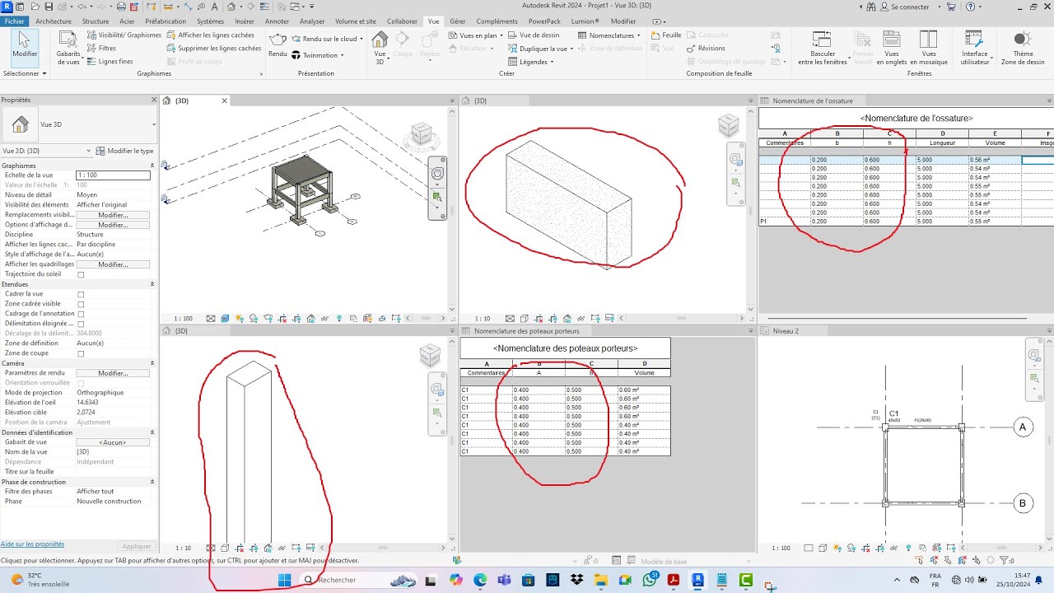Click the Aucun Gabarit de vue button
Image resolution: width=1054 pixels, height=593 pixels.
pyautogui.click(x=113, y=442)
